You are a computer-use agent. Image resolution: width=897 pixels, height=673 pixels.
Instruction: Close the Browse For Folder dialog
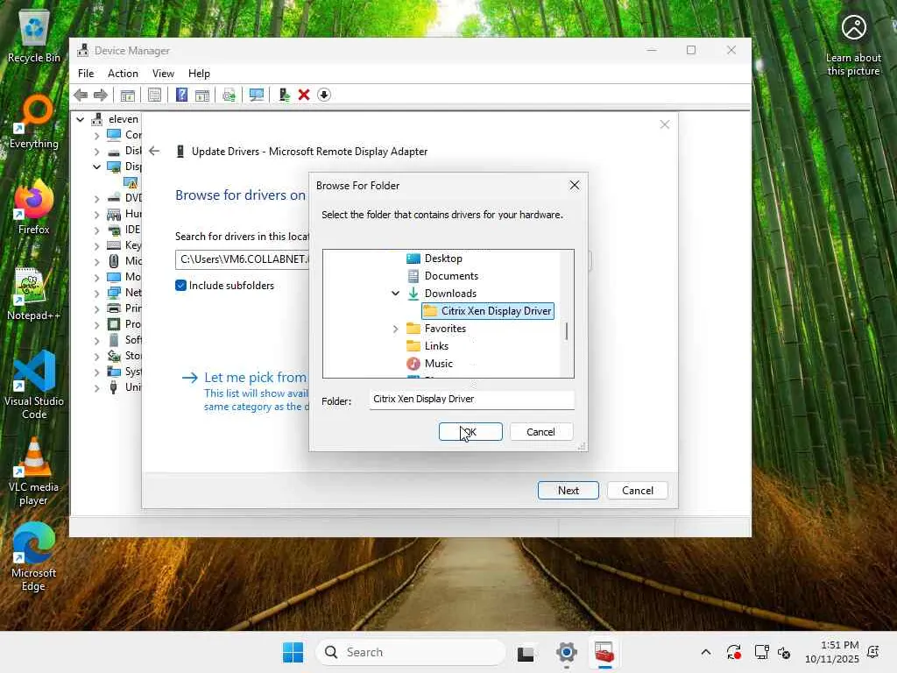click(575, 186)
